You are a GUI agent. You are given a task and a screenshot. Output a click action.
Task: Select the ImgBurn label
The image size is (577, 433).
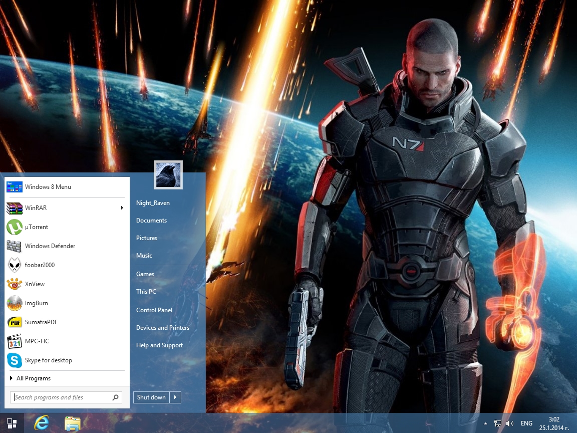[37, 303]
